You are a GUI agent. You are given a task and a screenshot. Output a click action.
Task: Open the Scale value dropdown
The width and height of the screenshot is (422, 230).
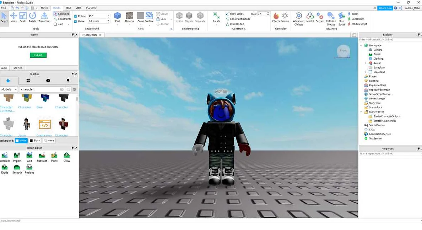[x=264, y=14]
